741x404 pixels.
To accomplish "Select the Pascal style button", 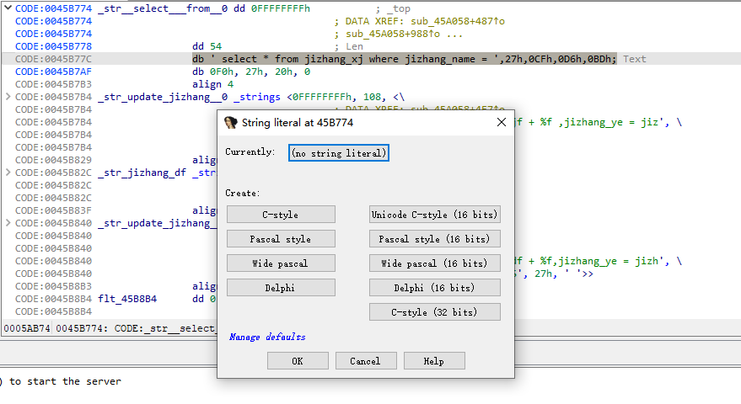I will [281, 239].
